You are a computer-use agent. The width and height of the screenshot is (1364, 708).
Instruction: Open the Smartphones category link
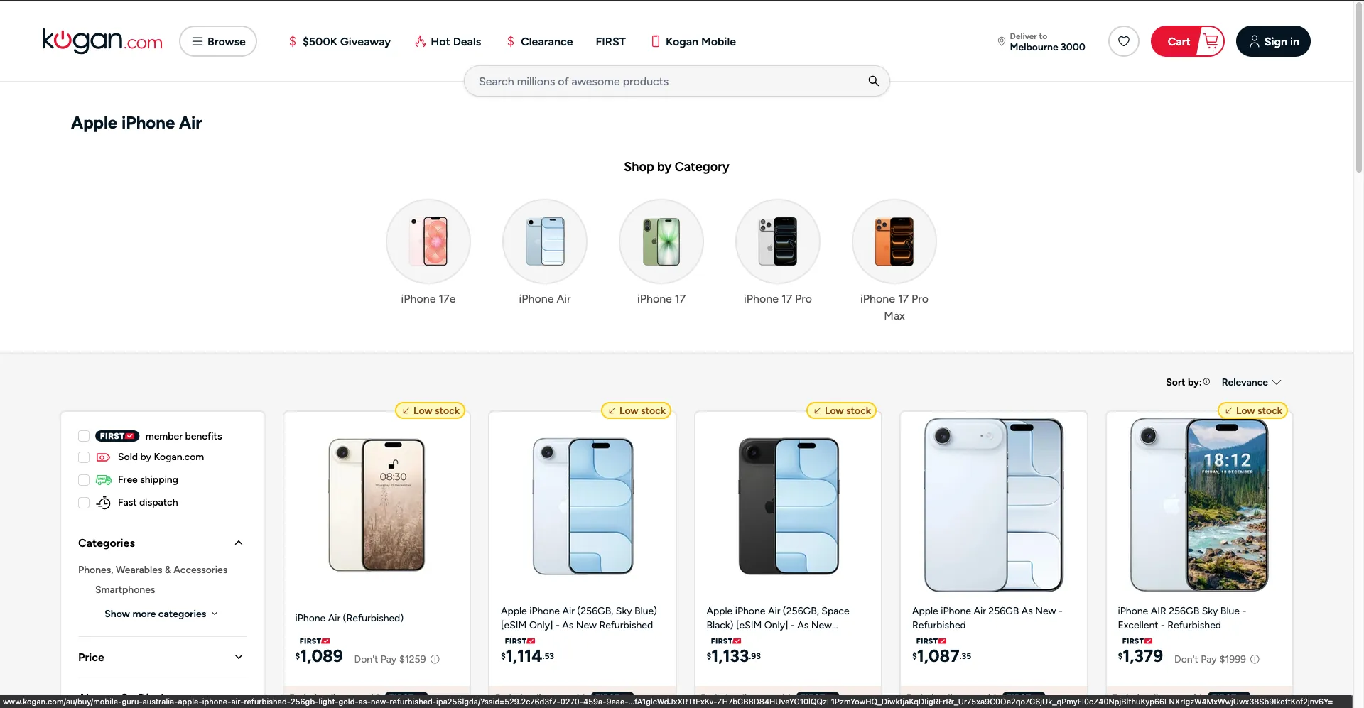(125, 589)
